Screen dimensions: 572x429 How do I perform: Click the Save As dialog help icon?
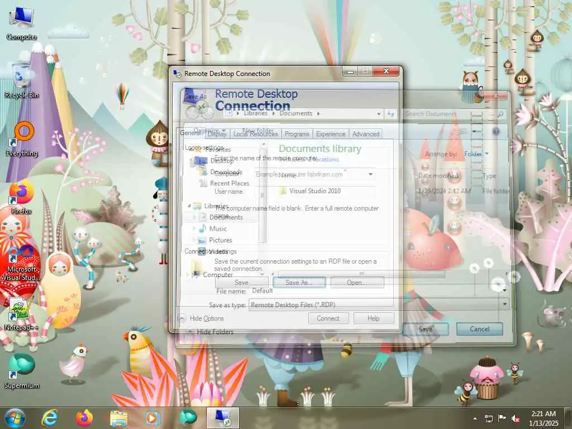click(x=496, y=131)
